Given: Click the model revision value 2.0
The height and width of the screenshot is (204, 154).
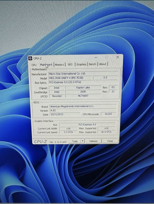Looking at the screenshot, I should (105, 78).
